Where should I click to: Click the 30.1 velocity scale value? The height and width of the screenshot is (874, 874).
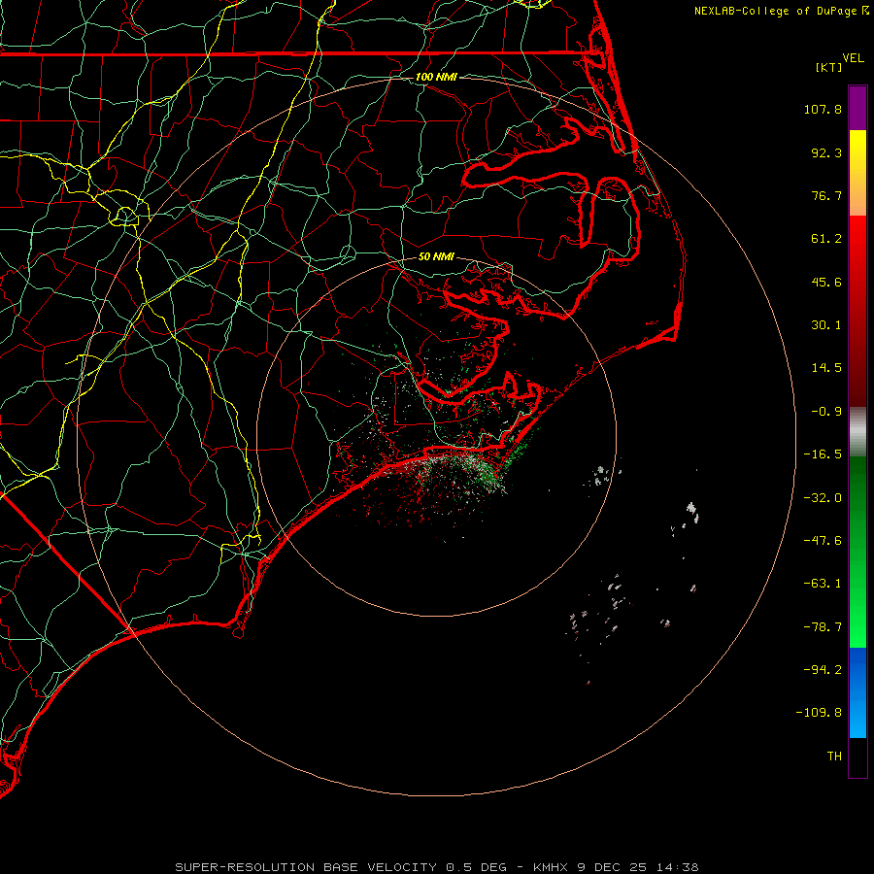click(x=826, y=325)
